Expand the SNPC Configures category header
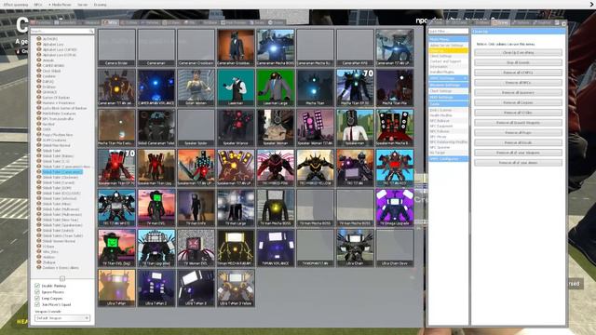 448,159
